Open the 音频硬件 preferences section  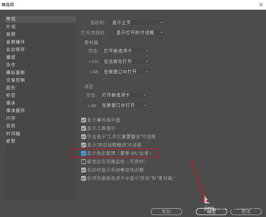[x=15, y=42]
